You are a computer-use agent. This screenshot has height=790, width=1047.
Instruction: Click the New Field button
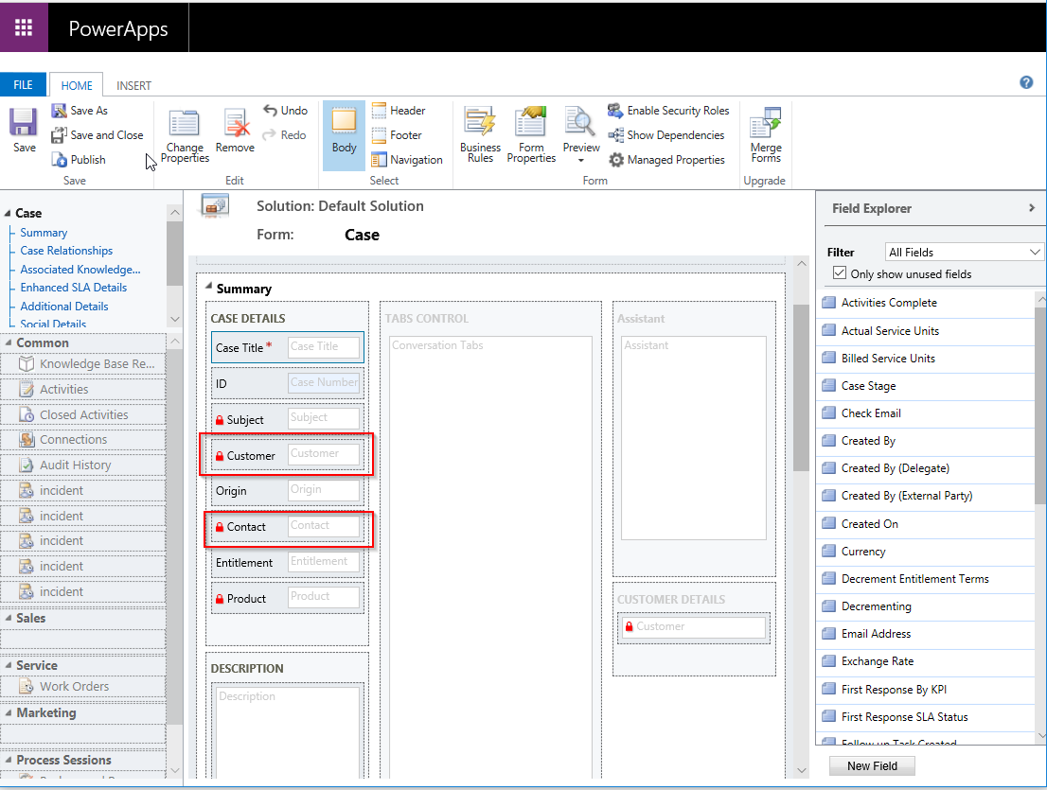872,766
